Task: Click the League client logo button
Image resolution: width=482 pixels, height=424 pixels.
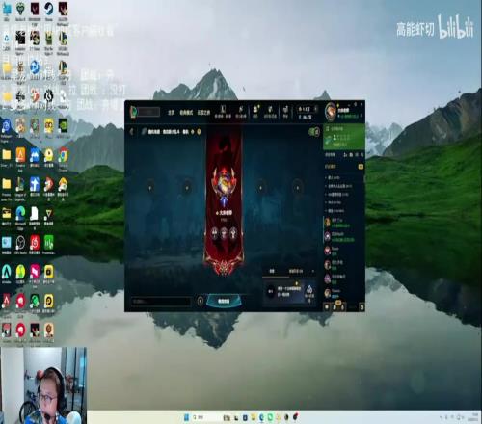Action: tap(133, 112)
